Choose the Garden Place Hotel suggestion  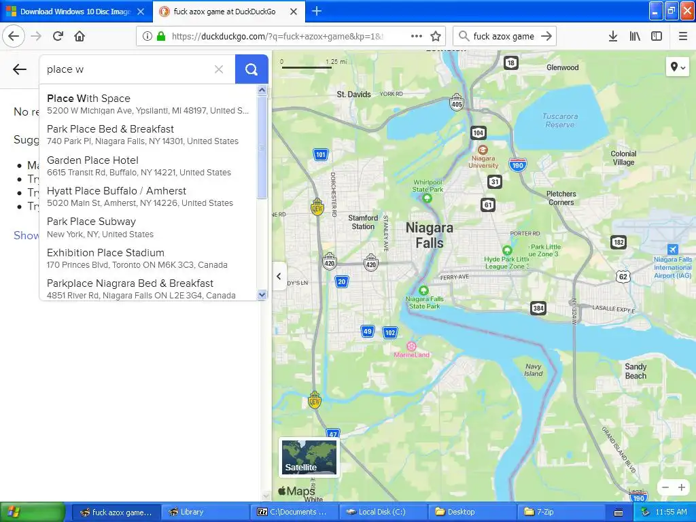click(148, 166)
